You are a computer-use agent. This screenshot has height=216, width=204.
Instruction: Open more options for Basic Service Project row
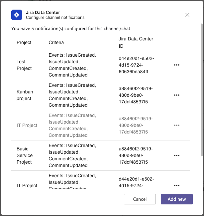tap(177, 155)
